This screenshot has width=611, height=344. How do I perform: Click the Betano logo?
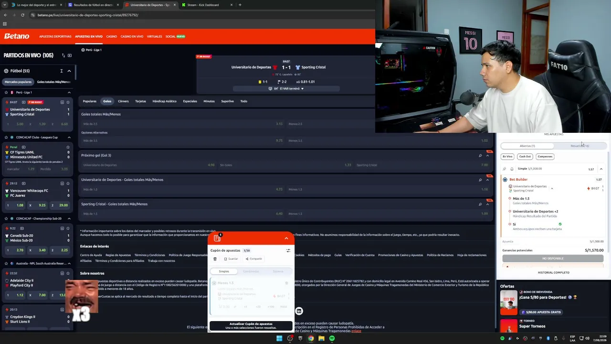[17, 36]
